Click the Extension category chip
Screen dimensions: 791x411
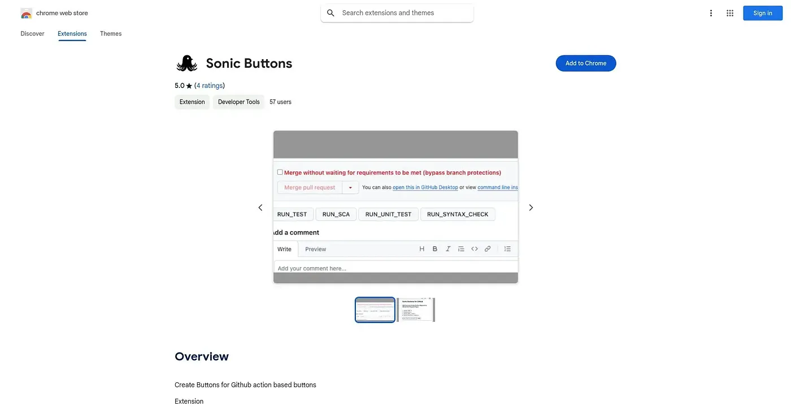(192, 102)
